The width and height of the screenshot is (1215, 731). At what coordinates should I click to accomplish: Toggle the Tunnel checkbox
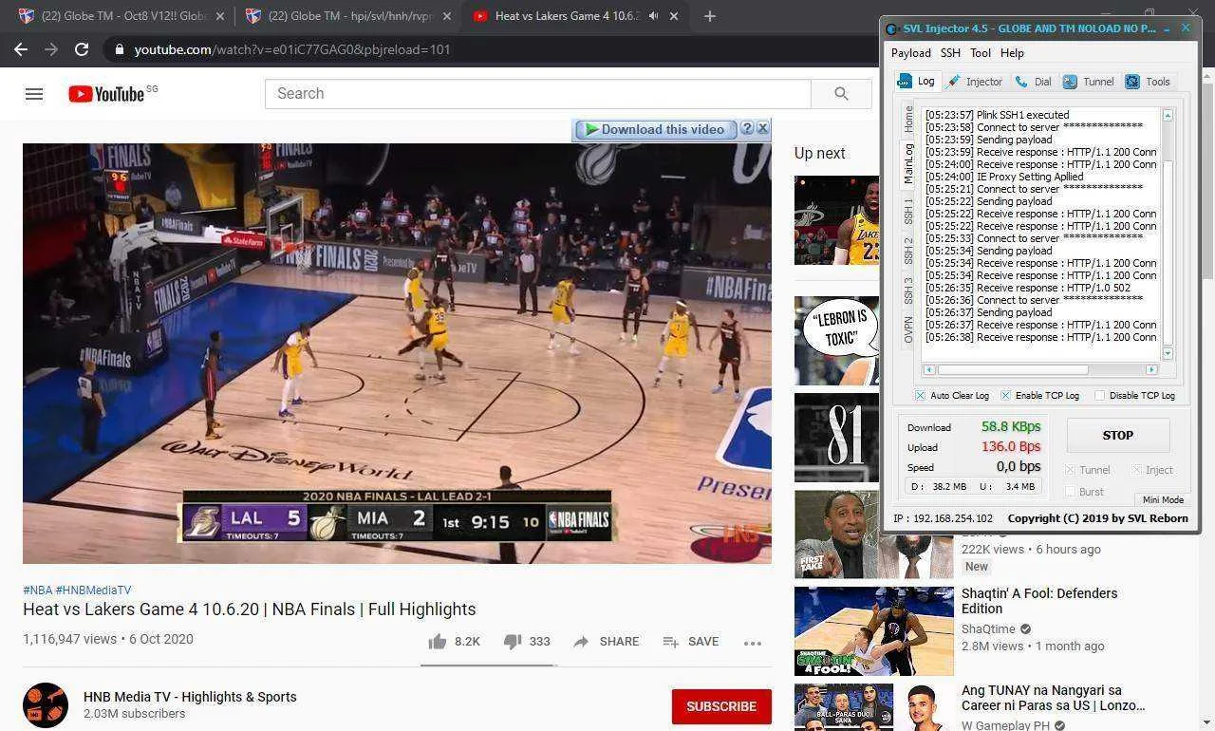point(1070,470)
